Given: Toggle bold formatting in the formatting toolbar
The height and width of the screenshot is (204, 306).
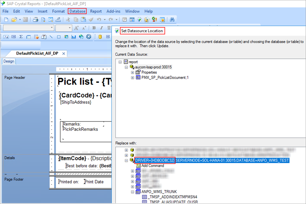Looking at the screenshot, I should [x=94, y=28].
